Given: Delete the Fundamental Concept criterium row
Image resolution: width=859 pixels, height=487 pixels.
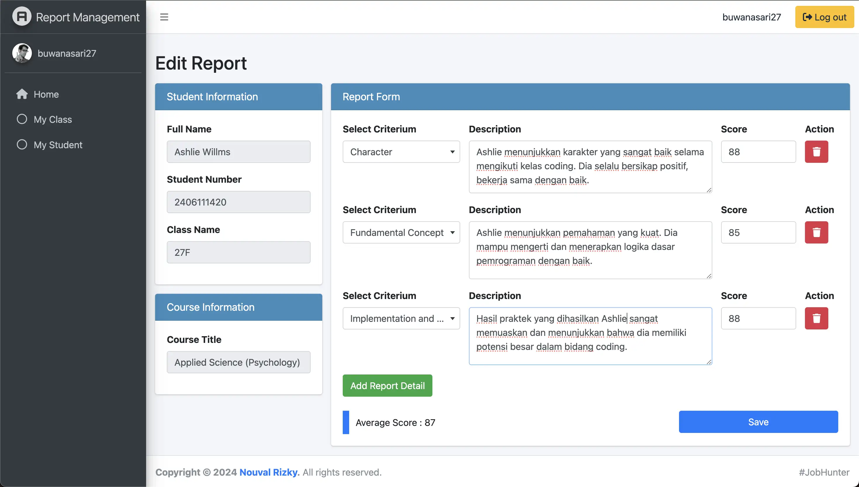Looking at the screenshot, I should (816, 232).
